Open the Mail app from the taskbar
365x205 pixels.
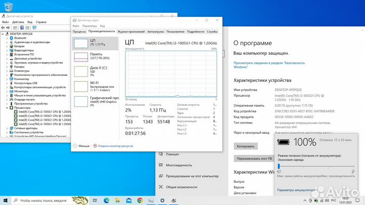pos(129,200)
